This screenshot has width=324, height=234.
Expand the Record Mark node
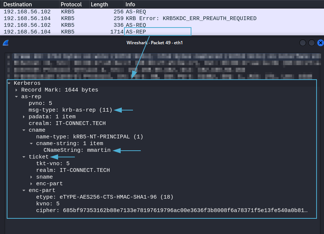(x=17, y=90)
